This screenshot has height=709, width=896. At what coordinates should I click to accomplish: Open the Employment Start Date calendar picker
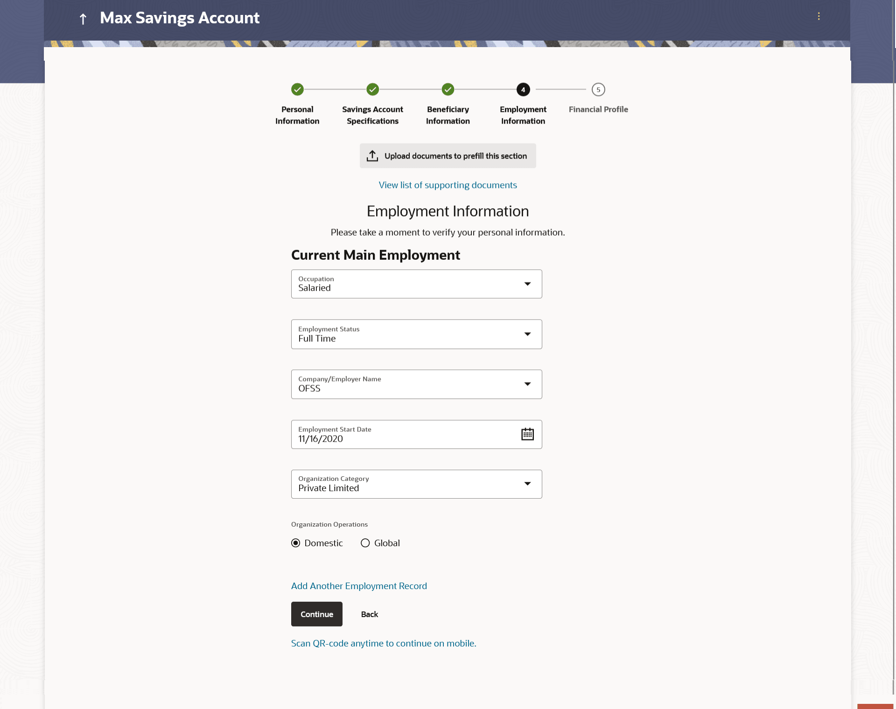click(x=527, y=434)
